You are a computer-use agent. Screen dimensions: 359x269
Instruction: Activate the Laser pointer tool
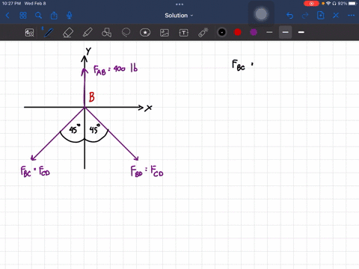pyautogui.click(x=203, y=33)
